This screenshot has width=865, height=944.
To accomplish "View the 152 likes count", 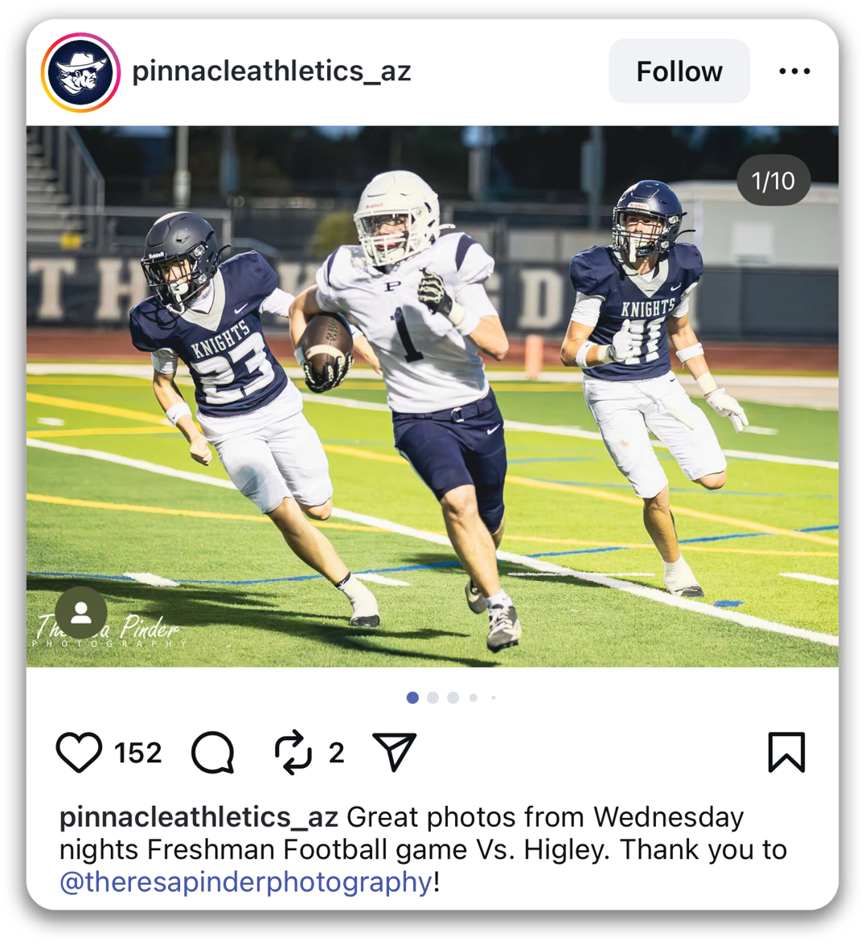I will tap(138, 753).
